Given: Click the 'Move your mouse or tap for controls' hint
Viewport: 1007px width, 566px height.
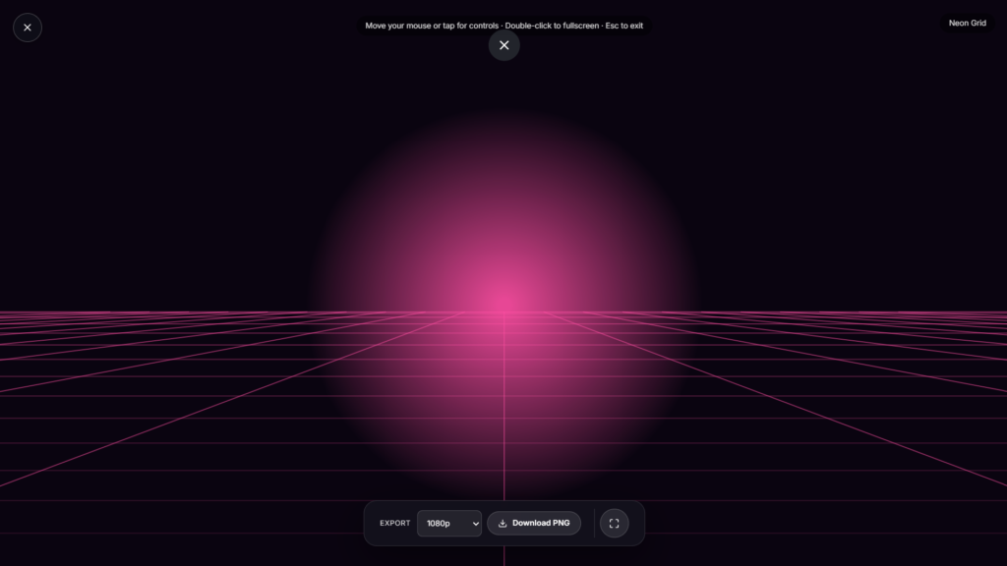Looking at the screenshot, I should tap(504, 26).
